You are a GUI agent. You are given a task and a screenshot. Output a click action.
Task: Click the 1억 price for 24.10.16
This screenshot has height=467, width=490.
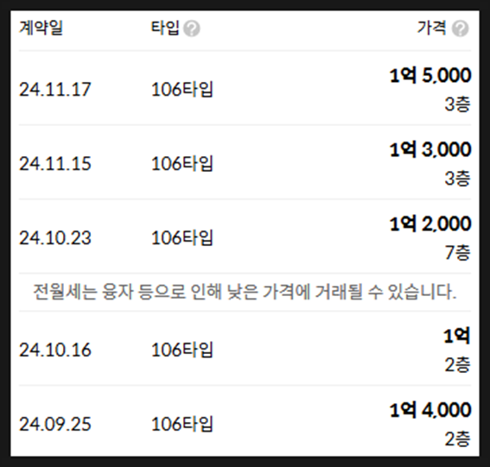(x=457, y=336)
